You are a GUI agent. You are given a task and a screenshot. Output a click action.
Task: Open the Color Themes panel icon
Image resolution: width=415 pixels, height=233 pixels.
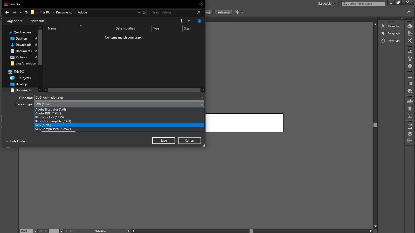click(x=410, y=41)
